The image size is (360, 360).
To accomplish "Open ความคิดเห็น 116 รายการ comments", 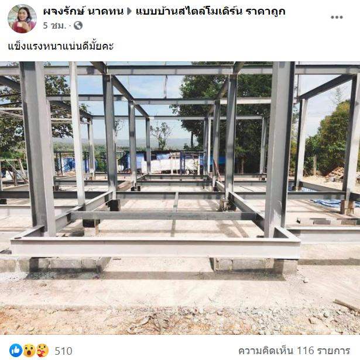I will (x=294, y=351).
